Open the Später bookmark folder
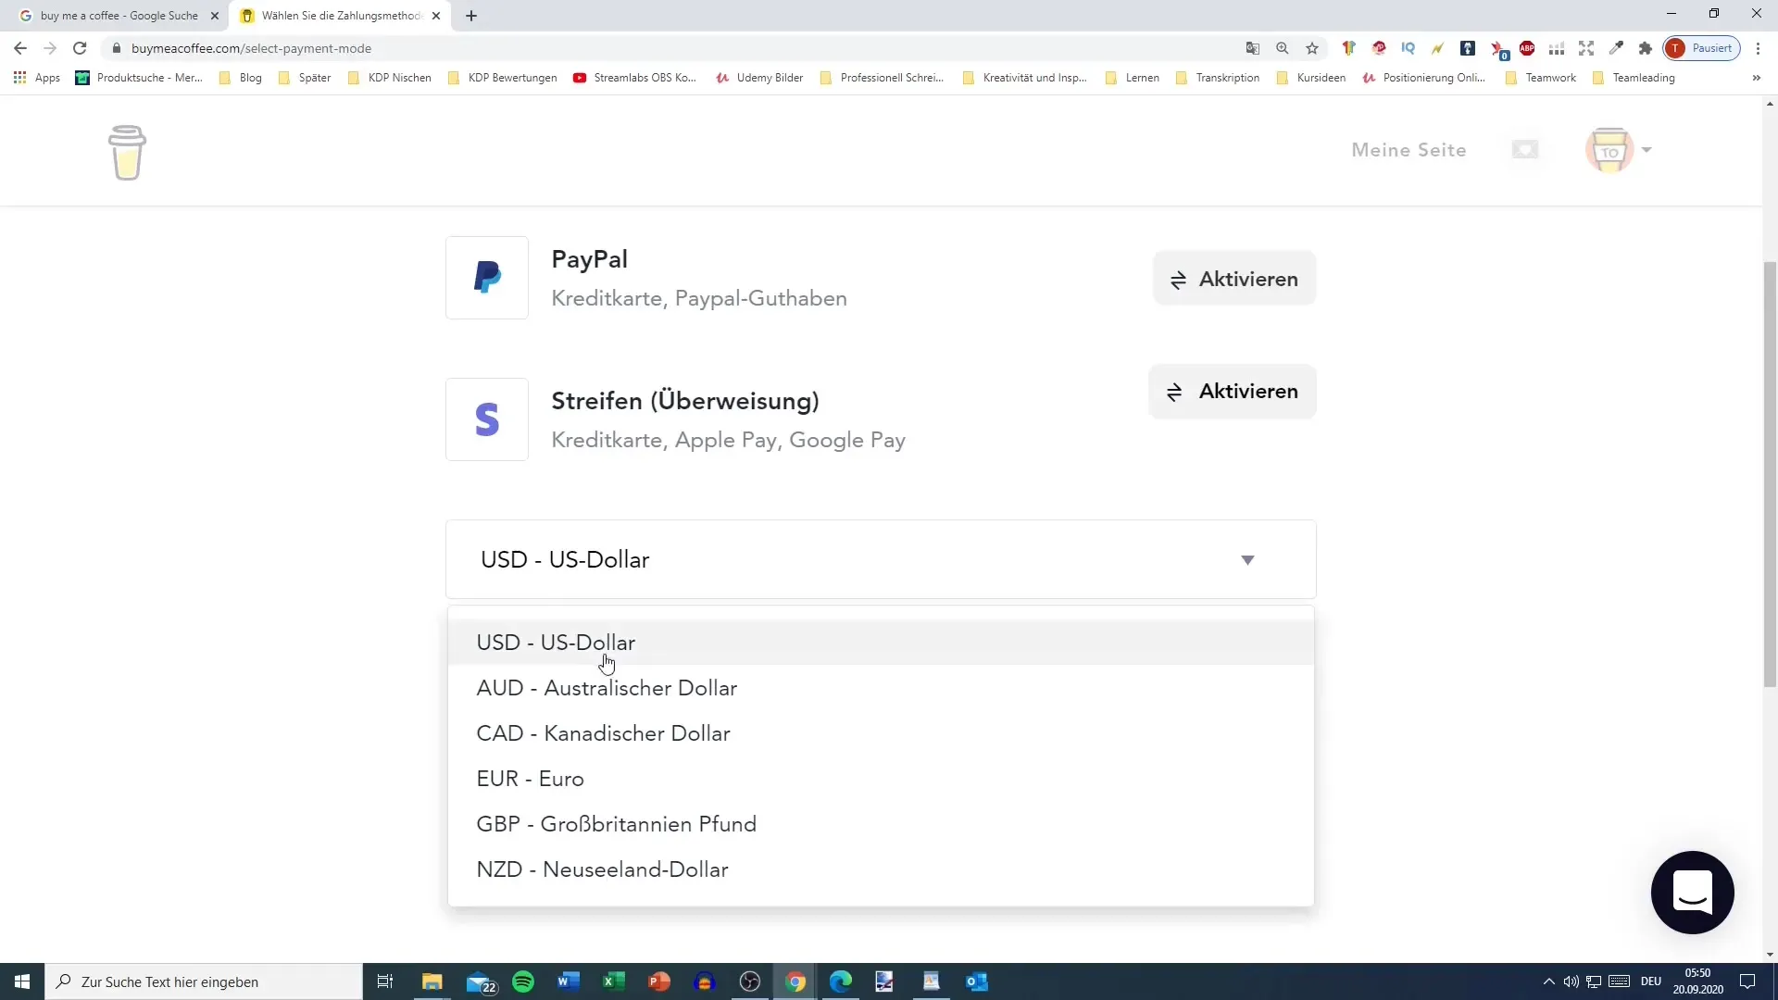 [x=305, y=78]
